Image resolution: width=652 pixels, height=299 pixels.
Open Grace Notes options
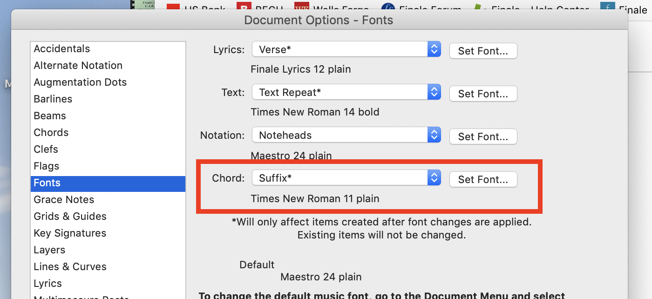click(x=64, y=200)
